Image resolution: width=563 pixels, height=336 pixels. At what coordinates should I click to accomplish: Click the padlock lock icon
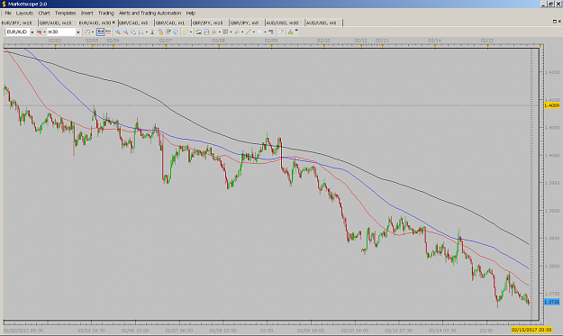(160, 32)
